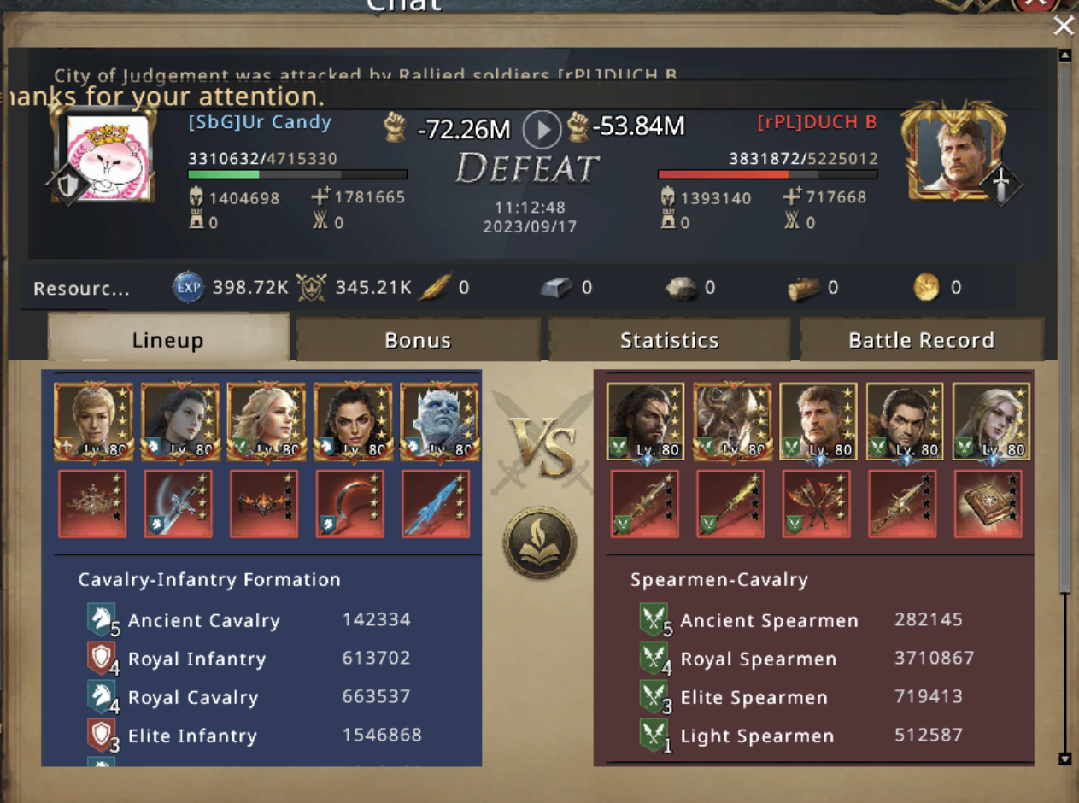Click the Ancient Cavalry troop icon
This screenshot has width=1079, height=803.
[102, 619]
